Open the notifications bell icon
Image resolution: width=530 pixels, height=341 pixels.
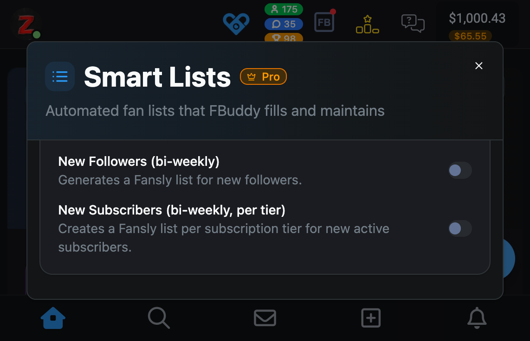pos(476,318)
